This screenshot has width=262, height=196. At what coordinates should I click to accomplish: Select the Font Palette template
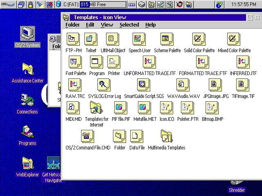[75, 62]
